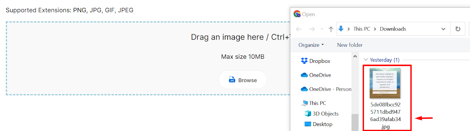Image resolution: width=470 pixels, height=131 pixels.
Task: Click the Desktop icon in sidebar
Action: pos(308,124)
